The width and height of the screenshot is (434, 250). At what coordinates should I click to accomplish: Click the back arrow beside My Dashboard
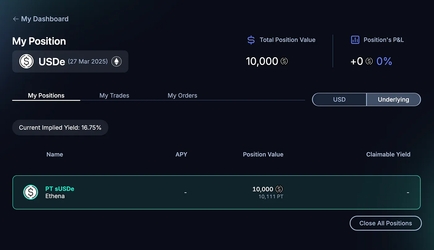coord(15,19)
